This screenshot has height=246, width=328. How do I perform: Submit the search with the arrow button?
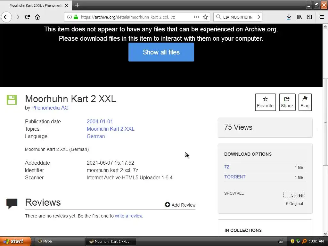click(x=258, y=17)
